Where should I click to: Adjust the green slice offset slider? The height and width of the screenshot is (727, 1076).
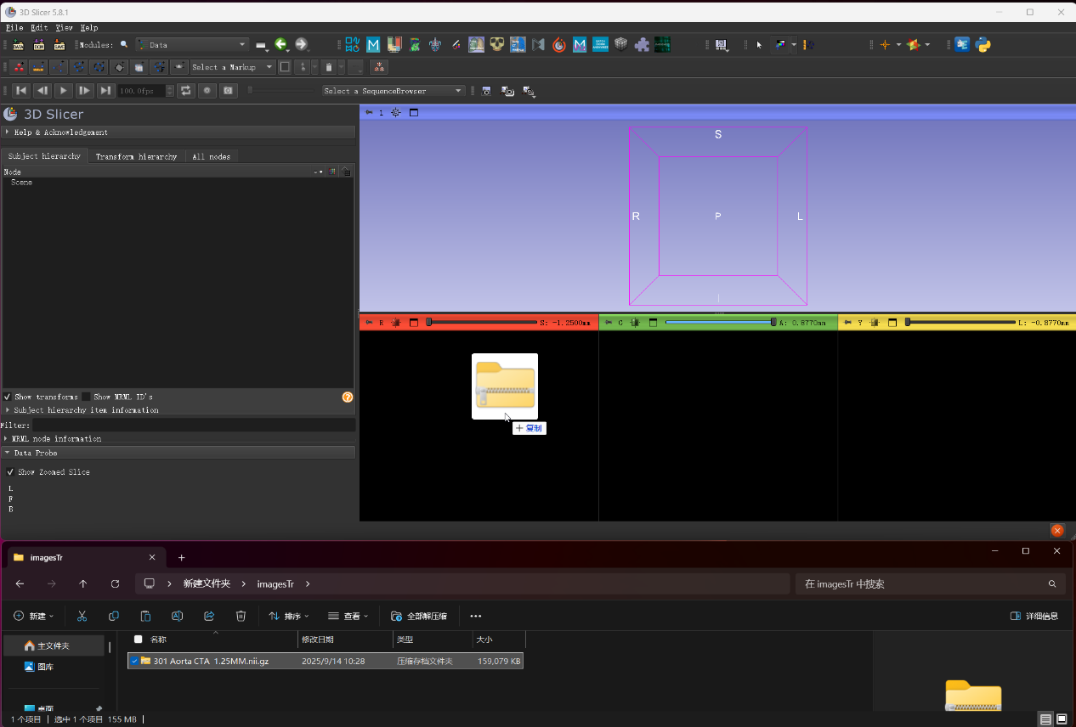pos(720,323)
